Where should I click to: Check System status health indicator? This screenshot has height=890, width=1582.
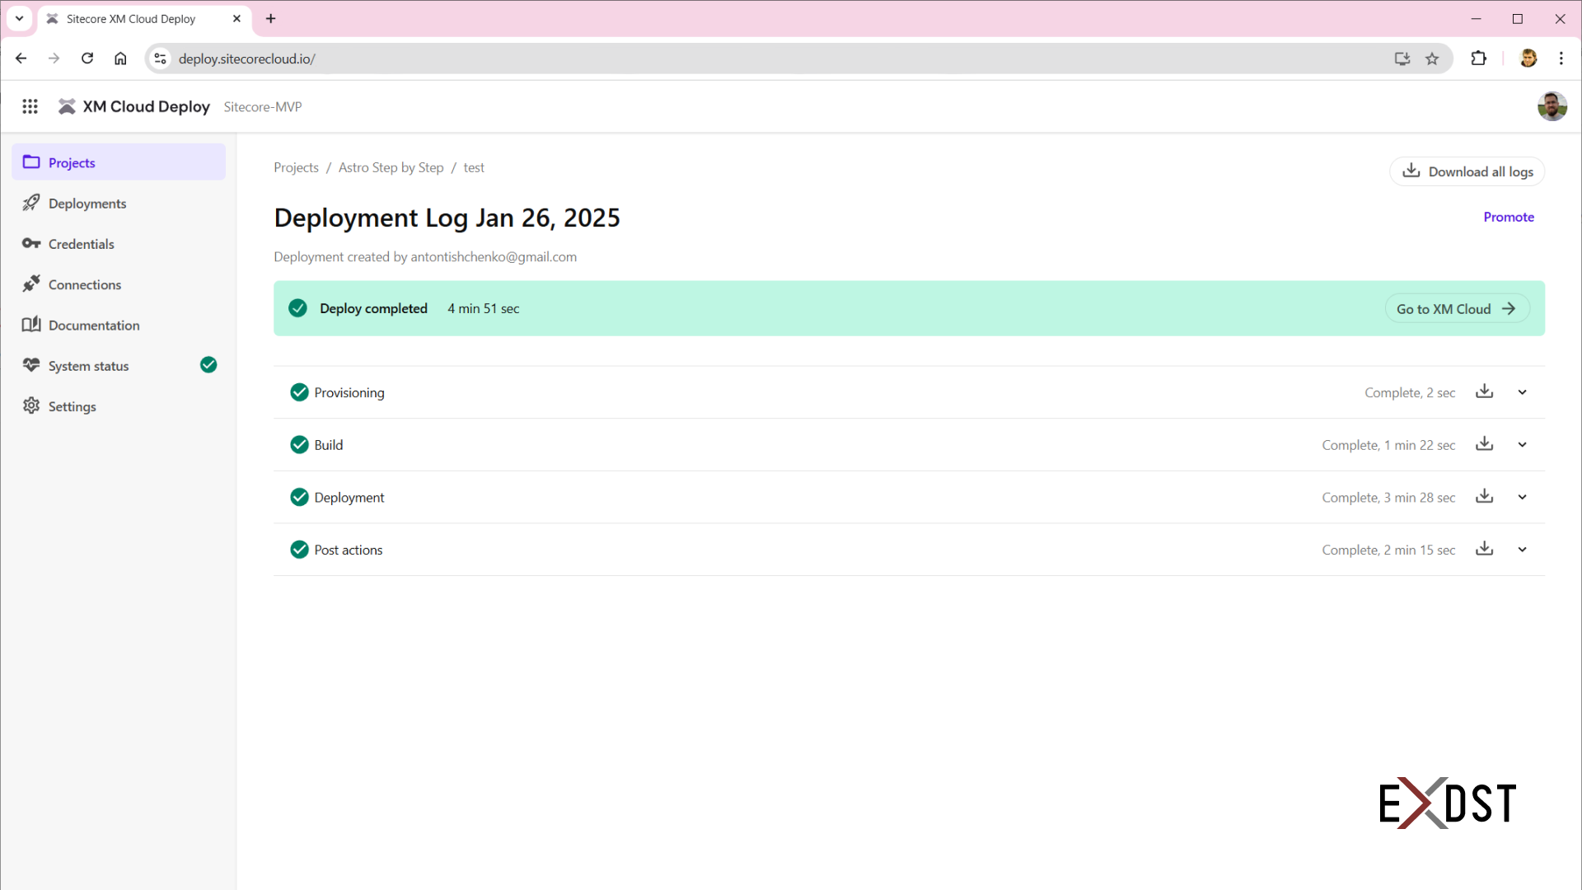[208, 365]
